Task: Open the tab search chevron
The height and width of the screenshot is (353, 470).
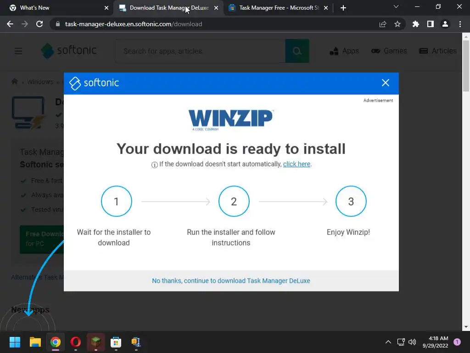Action: pyautogui.click(x=396, y=6)
